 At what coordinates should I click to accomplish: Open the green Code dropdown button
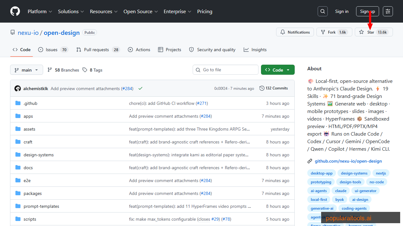pos(278,70)
